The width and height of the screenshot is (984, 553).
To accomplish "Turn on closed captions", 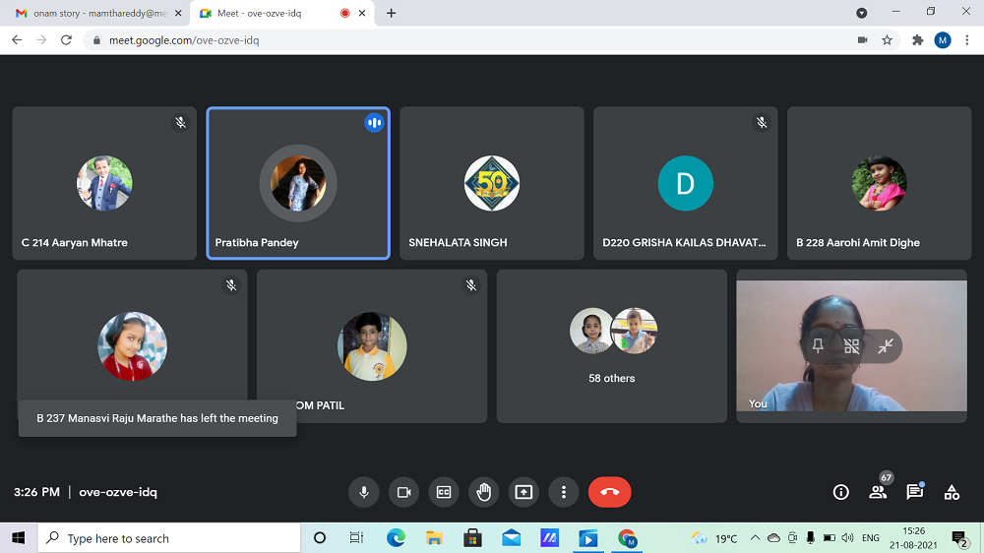I will [444, 492].
